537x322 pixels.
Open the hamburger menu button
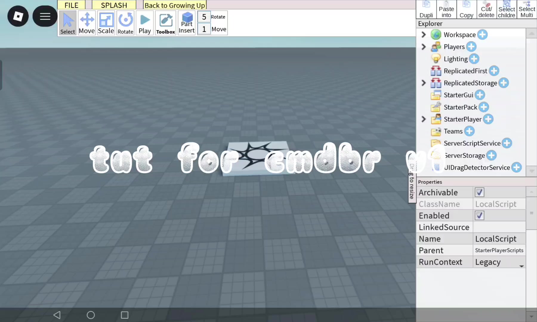[x=45, y=16]
